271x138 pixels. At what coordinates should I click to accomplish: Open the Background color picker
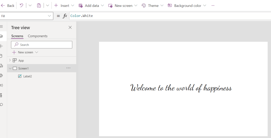click(188, 6)
